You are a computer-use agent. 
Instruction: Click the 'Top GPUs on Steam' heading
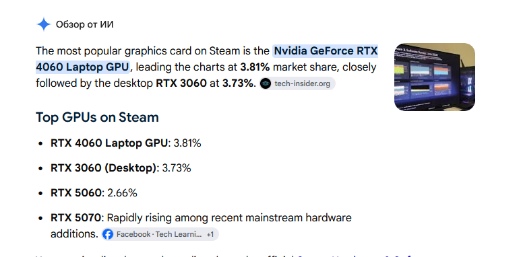coord(97,117)
